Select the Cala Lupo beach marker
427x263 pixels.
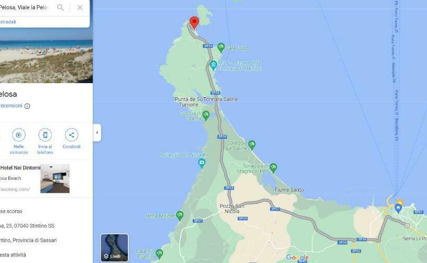pyautogui.click(x=221, y=48)
